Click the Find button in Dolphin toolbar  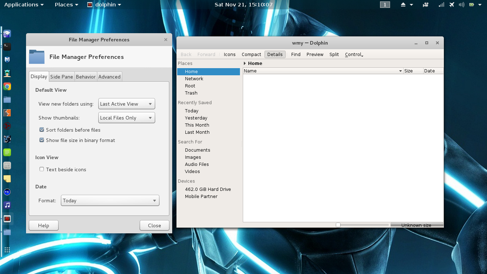pyautogui.click(x=296, y=55)
